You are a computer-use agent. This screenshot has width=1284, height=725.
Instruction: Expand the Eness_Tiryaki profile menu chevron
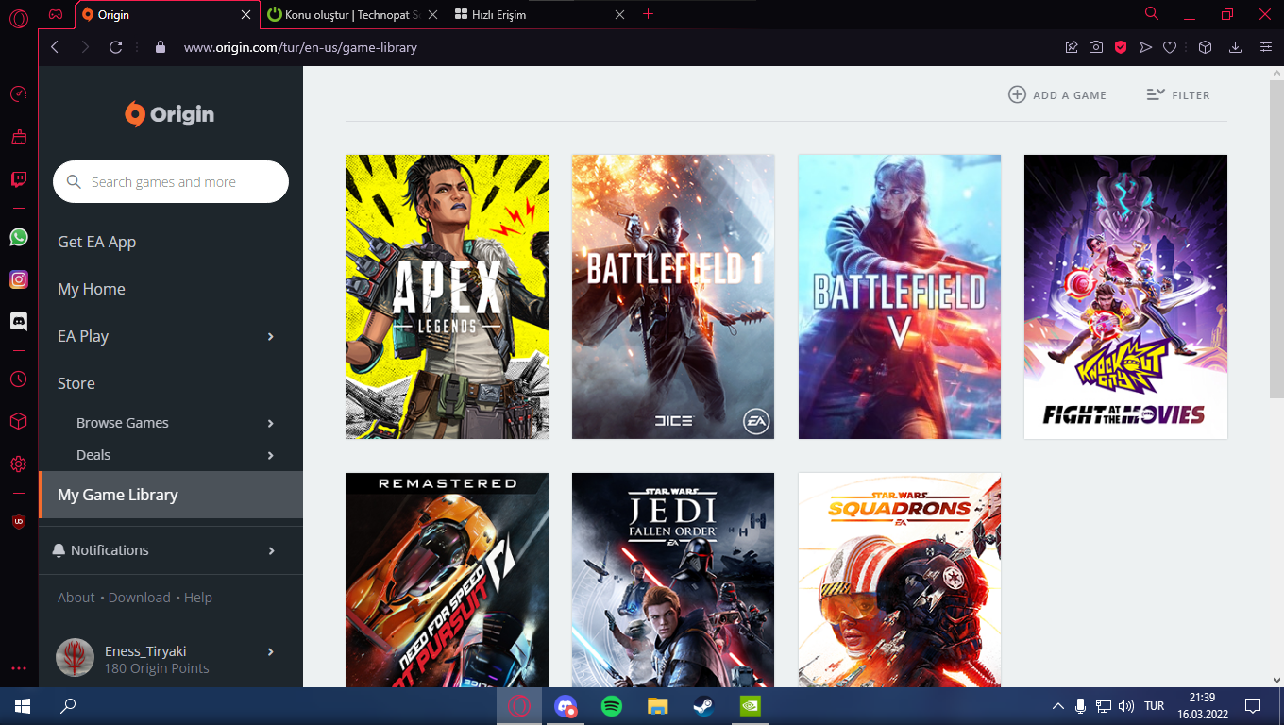coord(271,651)
